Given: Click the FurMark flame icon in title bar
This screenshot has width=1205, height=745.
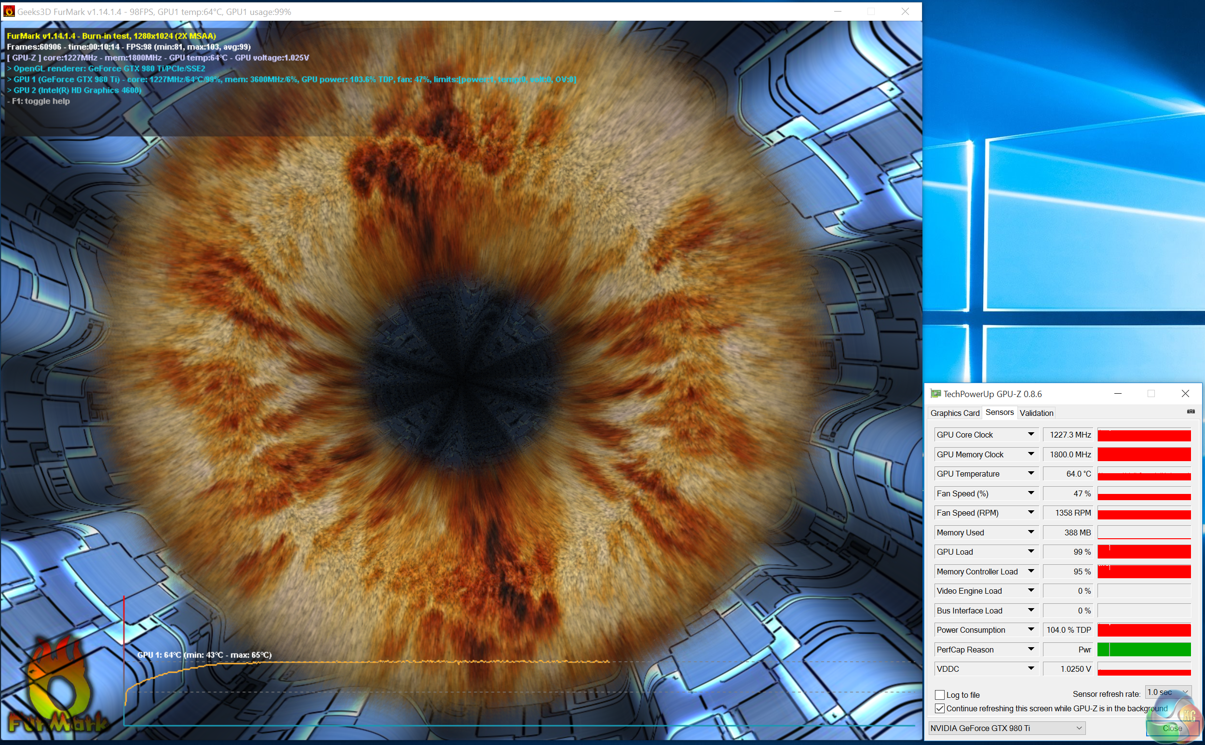Looking at the screenshot, I should click(9, 12).
